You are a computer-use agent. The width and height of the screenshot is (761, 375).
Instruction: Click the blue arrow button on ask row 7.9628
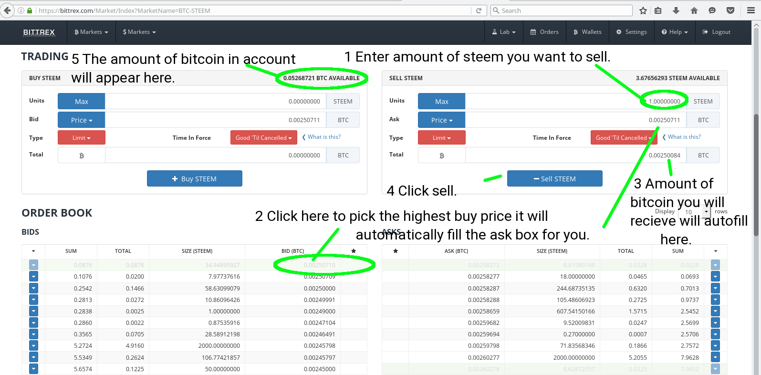715,357
